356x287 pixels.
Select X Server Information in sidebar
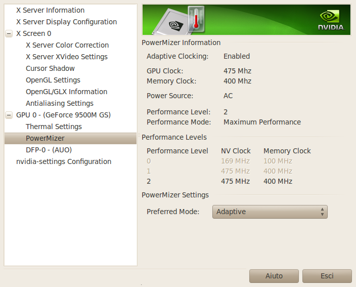(50, 10)
